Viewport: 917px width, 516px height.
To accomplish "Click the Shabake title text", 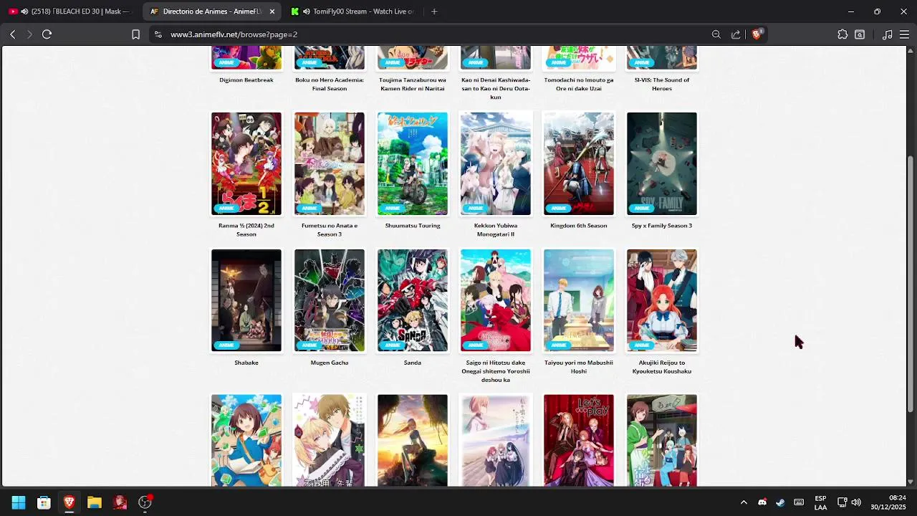I will coord(246,363).
